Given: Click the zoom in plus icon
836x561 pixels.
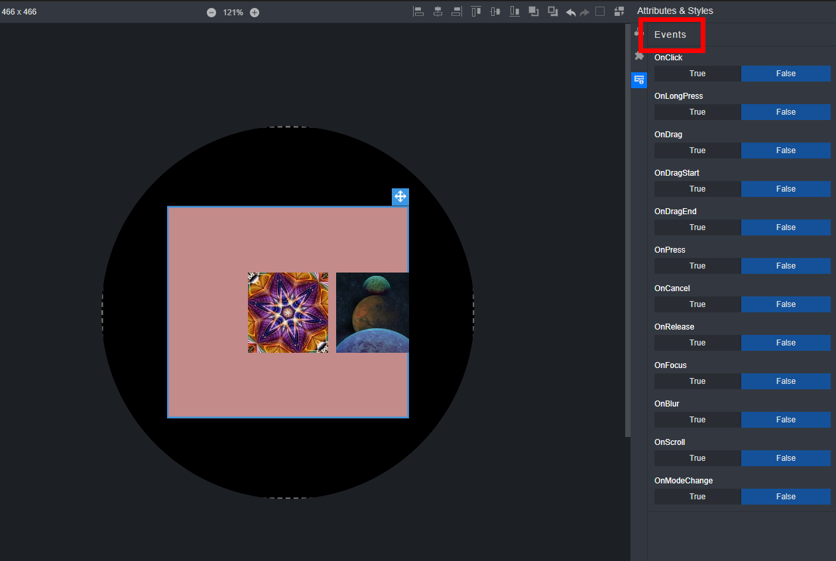Looking at the screenshot, I should (255, 13).
